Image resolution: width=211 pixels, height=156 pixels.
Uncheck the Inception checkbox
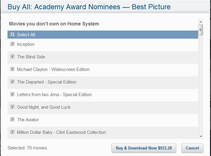point(12,44)
